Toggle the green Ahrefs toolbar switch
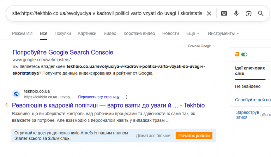The width and height of the screenshot is (271, 157). (x=245, y=55)
